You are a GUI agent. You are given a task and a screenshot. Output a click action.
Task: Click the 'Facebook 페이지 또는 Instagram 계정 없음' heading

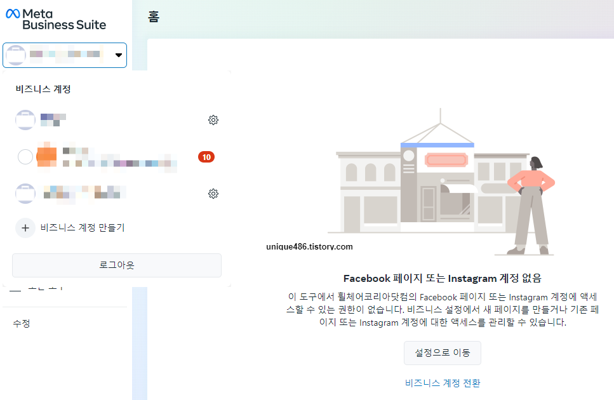[x=443, y=278]
